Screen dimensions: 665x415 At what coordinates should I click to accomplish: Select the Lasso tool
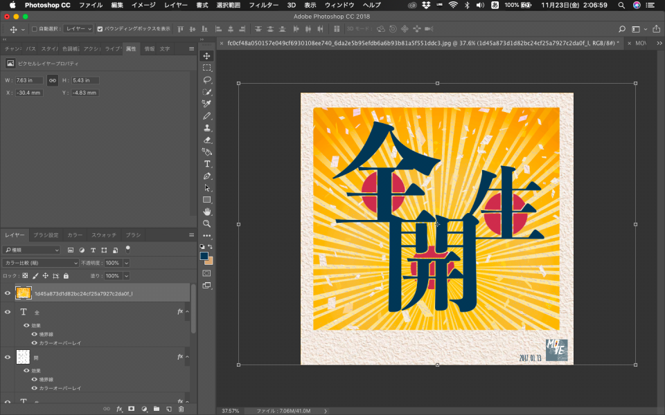click(206, 80)
